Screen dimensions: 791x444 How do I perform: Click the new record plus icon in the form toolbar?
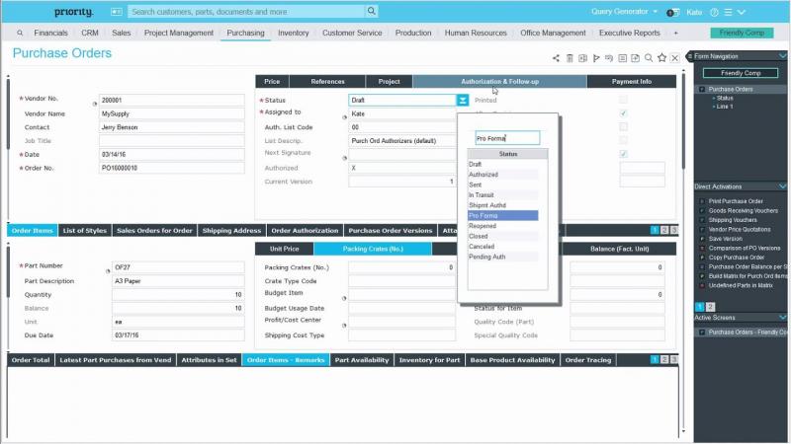636,58
